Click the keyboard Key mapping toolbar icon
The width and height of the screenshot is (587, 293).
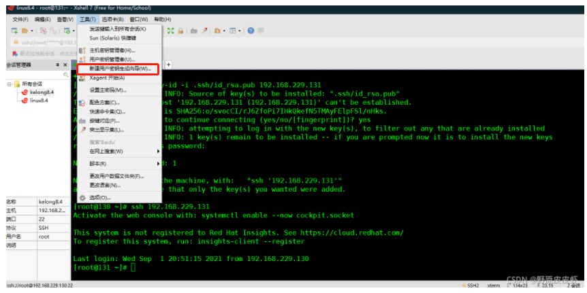tap(193, 31)
